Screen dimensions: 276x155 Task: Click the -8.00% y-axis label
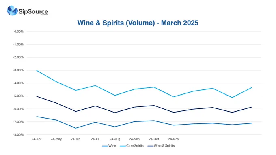click(x=18, y=135)
